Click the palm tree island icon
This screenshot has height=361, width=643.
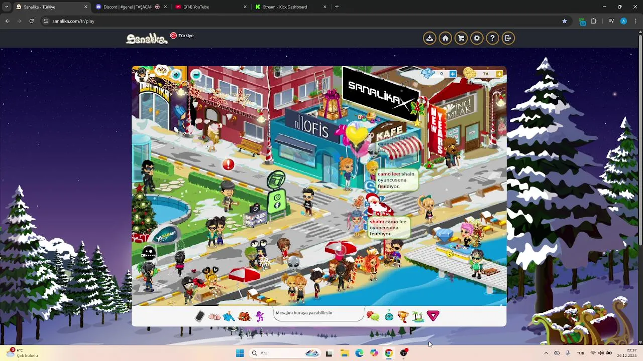coord(418,316)
